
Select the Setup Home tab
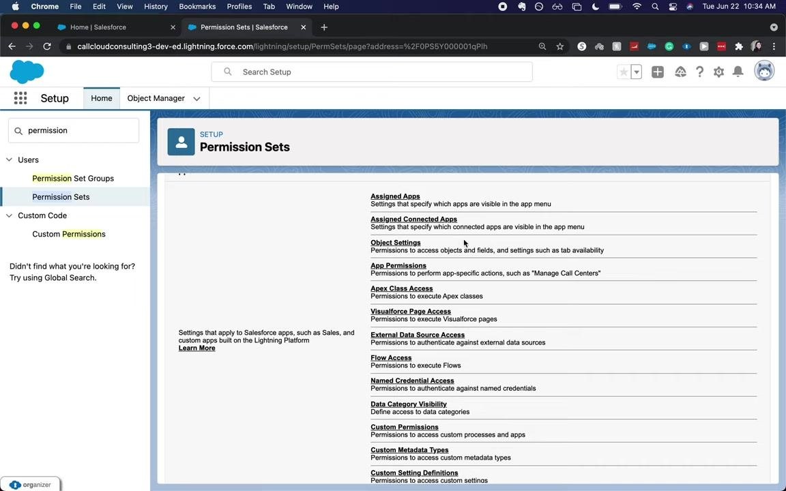click(x=101, y=98)
